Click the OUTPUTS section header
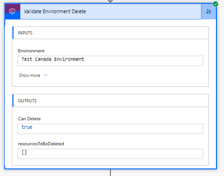The width and height of the screenshot is (224, 176). click(x=110, y=101)
